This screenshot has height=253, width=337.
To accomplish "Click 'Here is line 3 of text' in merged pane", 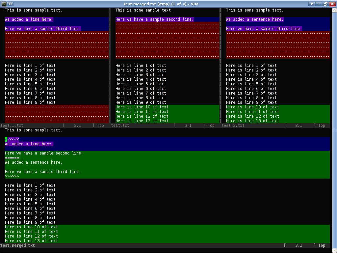I will click(x=30, y=195).
